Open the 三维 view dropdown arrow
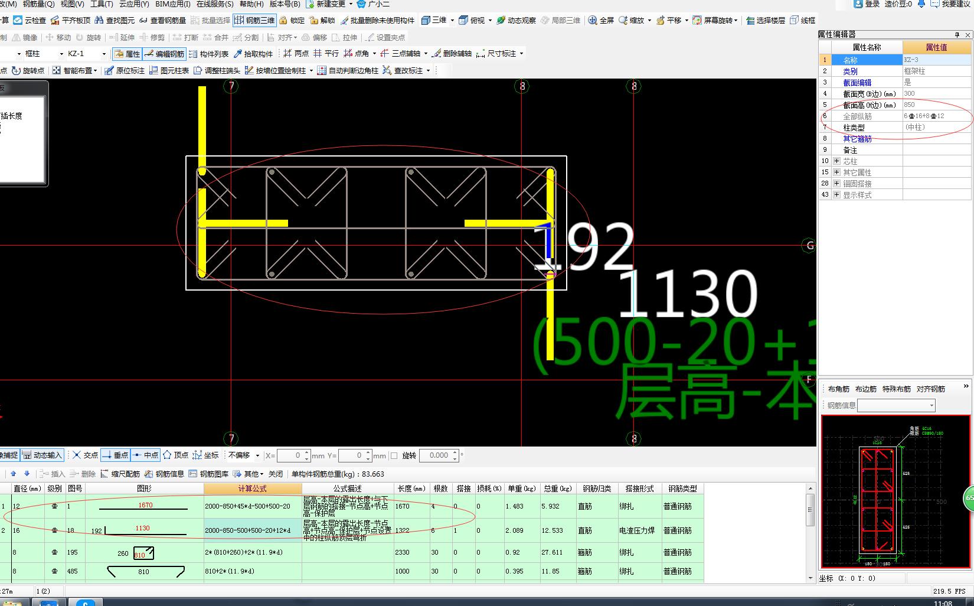 click(x=453, y=20)
